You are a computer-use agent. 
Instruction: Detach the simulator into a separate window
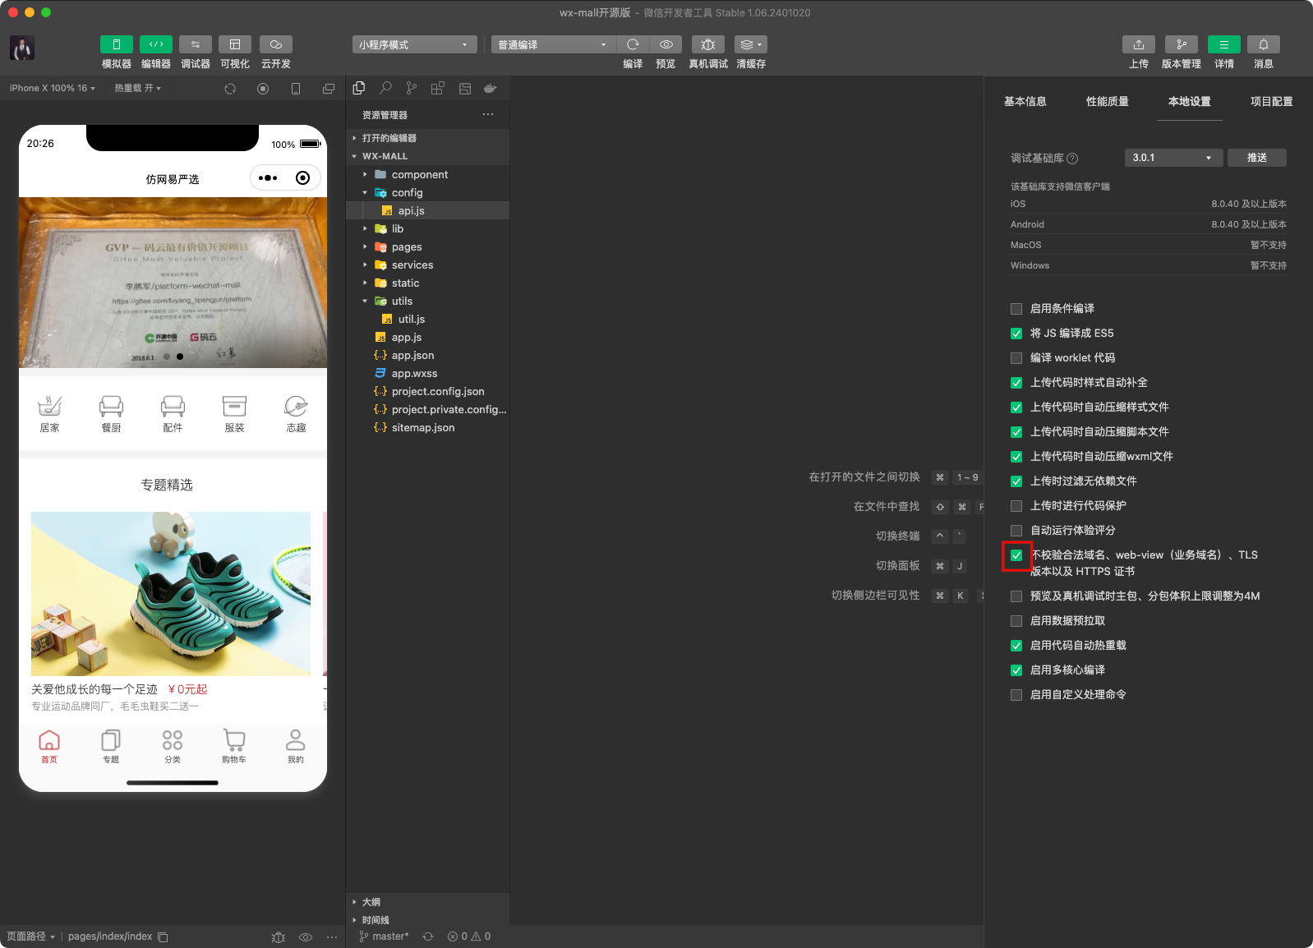[x=329, y=89]
